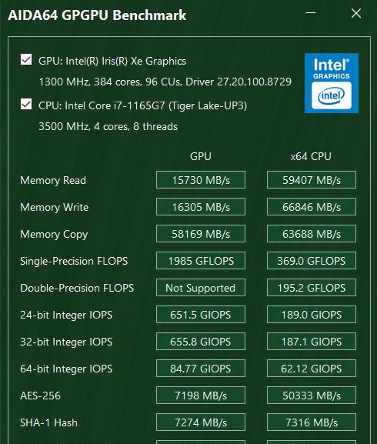Click the CPU Memory Copy 63688 MB/s field
Image resolution: width=377 pixels, height=444 pixels.
[312, 234]
